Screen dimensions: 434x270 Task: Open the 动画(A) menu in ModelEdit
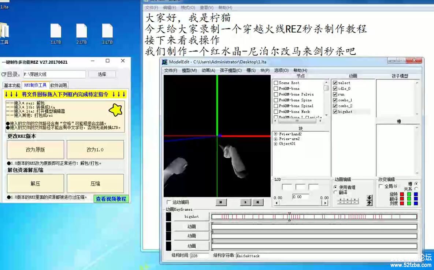point(208,70)
